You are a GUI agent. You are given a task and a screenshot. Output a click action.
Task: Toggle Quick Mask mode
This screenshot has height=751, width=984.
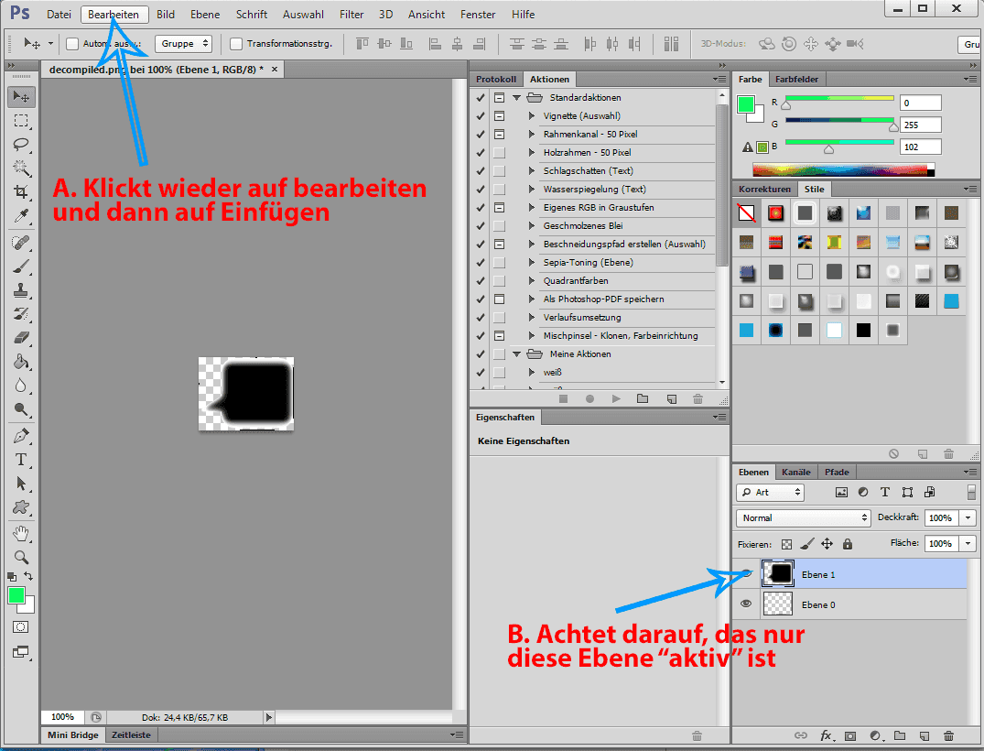(21, 627)
